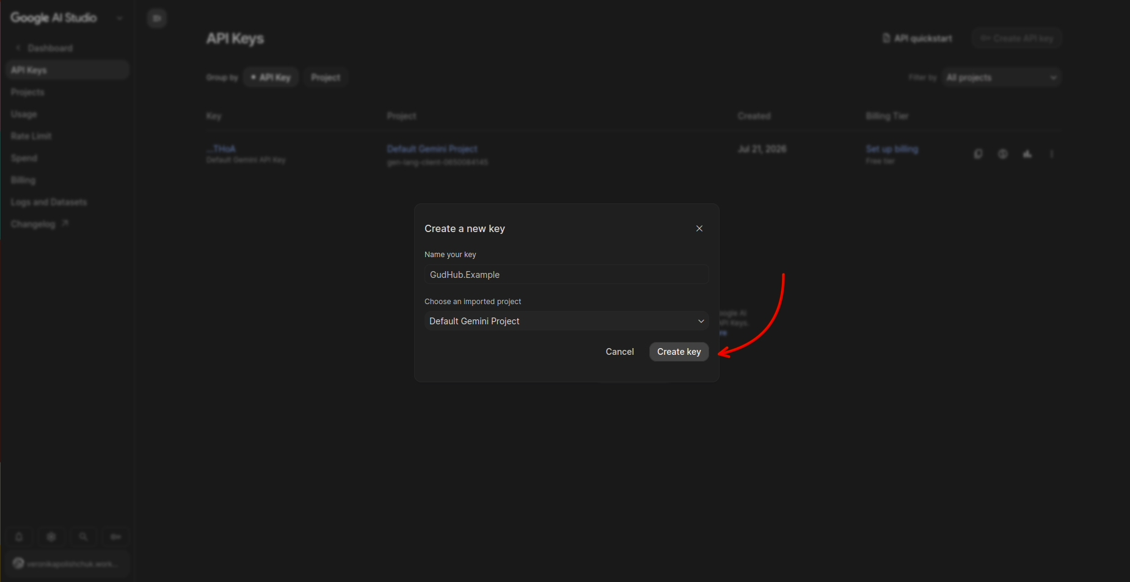Click Cancel in the dialog

point(619,352)
